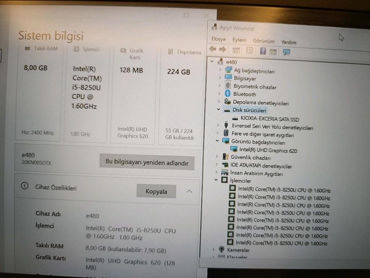The width and height of the screenshot is (370, 278).
Task: Click the Biyometrik cihazlar label
Action: 255,87
